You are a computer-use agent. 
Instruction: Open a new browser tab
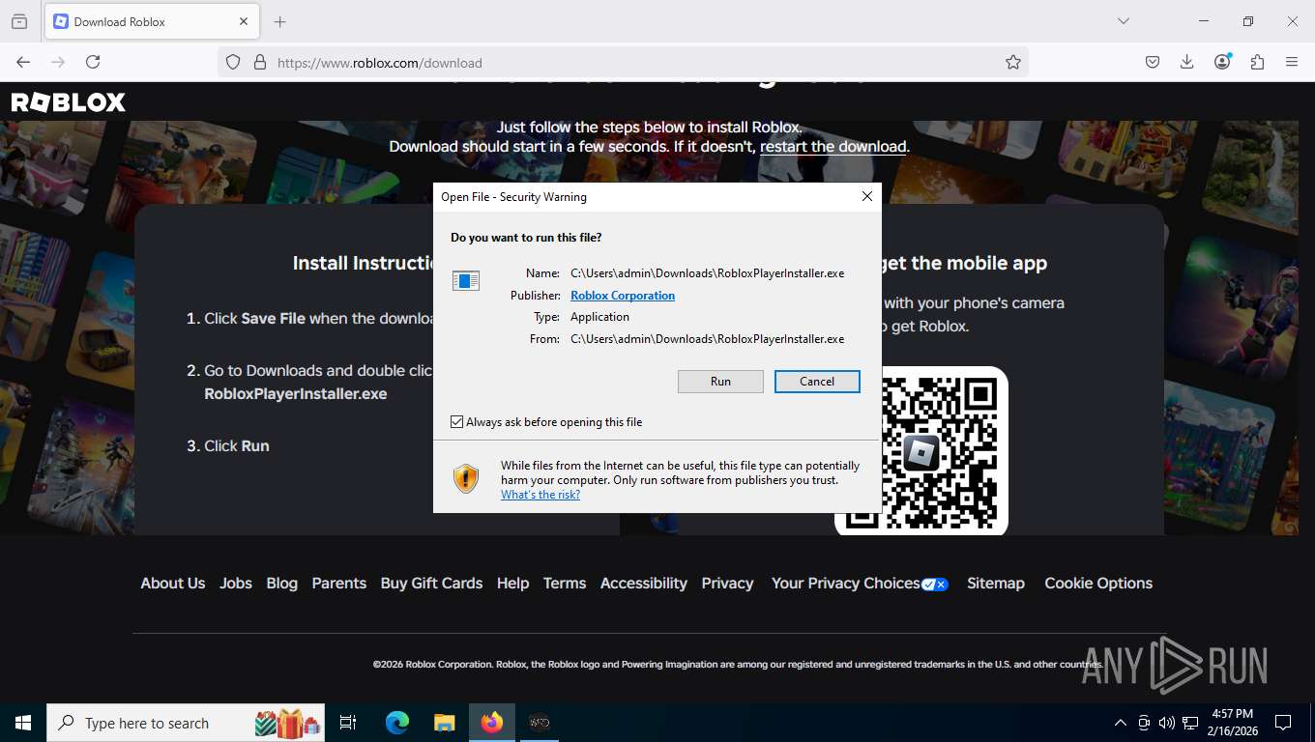point(280,21)
